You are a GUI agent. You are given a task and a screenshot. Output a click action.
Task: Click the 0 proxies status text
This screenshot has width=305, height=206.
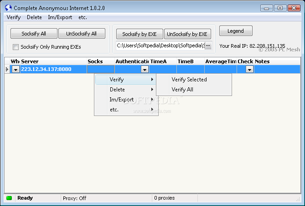165,198
